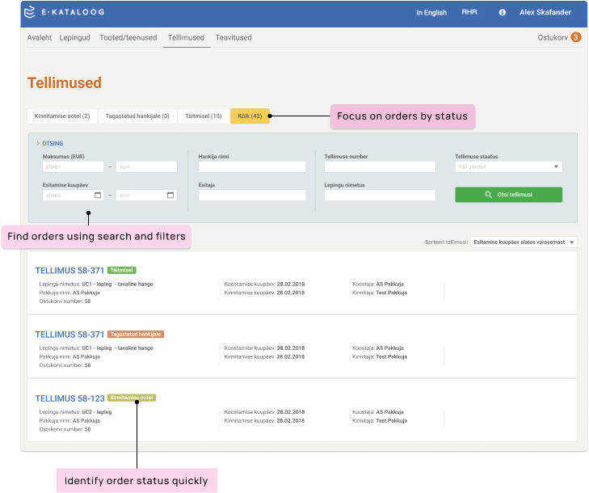Focus Maksumus kuni input field

point(146,166)
